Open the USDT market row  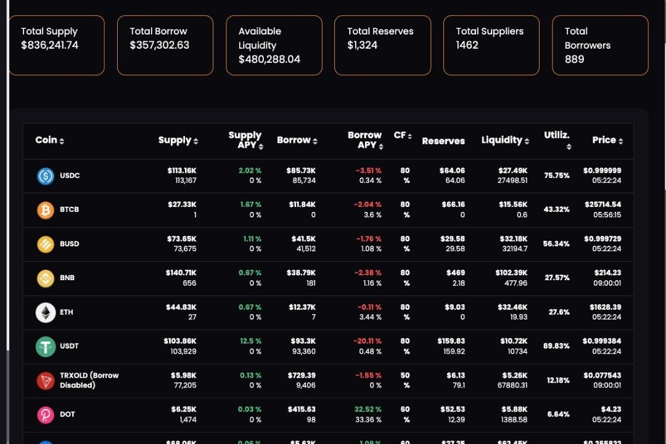[308, 346]
